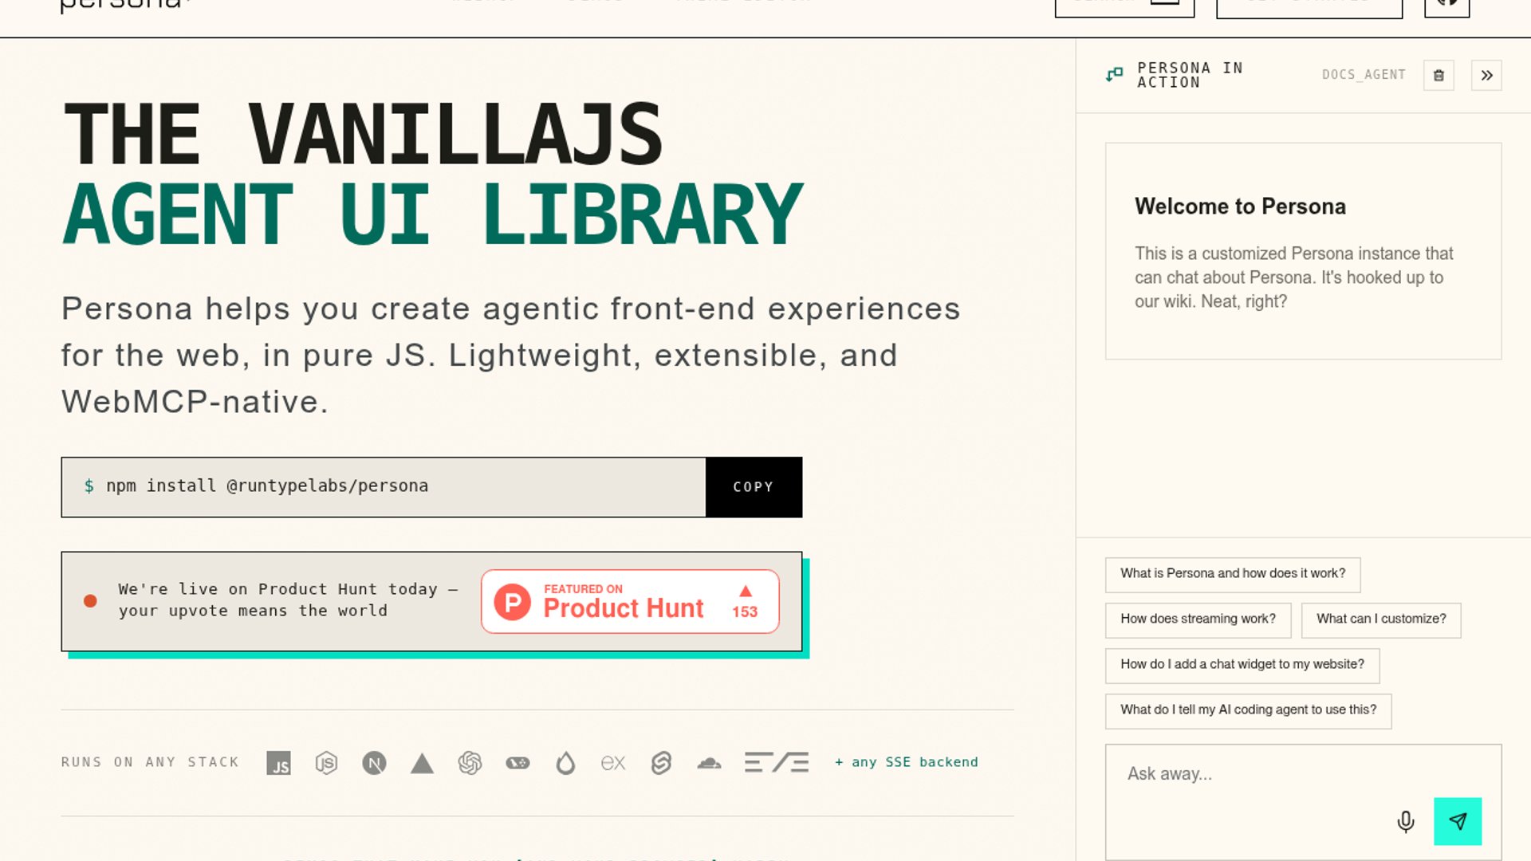Select 'What do I tell my AI coding agent' chip
The image size is (1531, 861).
[1248, 710]
